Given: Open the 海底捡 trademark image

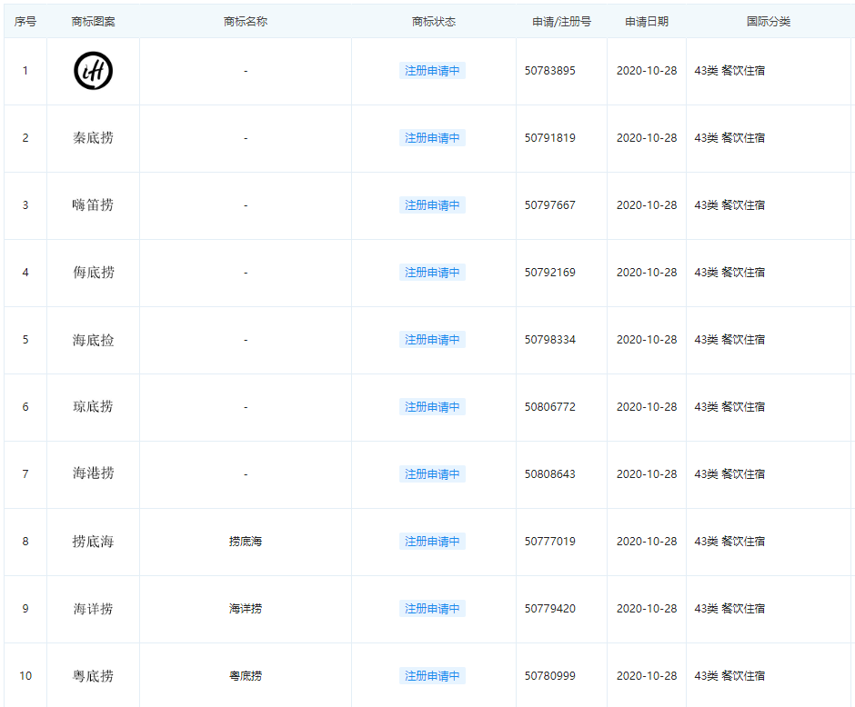Looking at the screenshot, I should (94, 340).
